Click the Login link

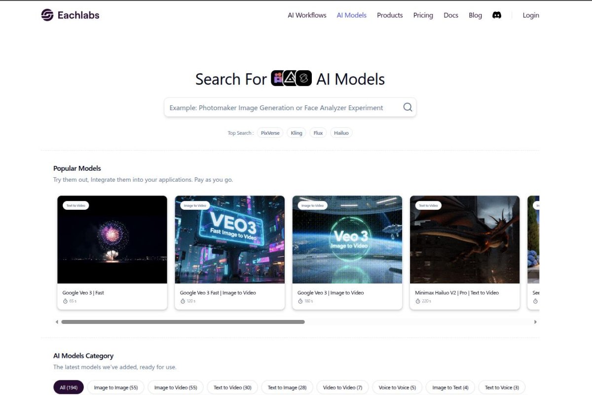(531, 15)
